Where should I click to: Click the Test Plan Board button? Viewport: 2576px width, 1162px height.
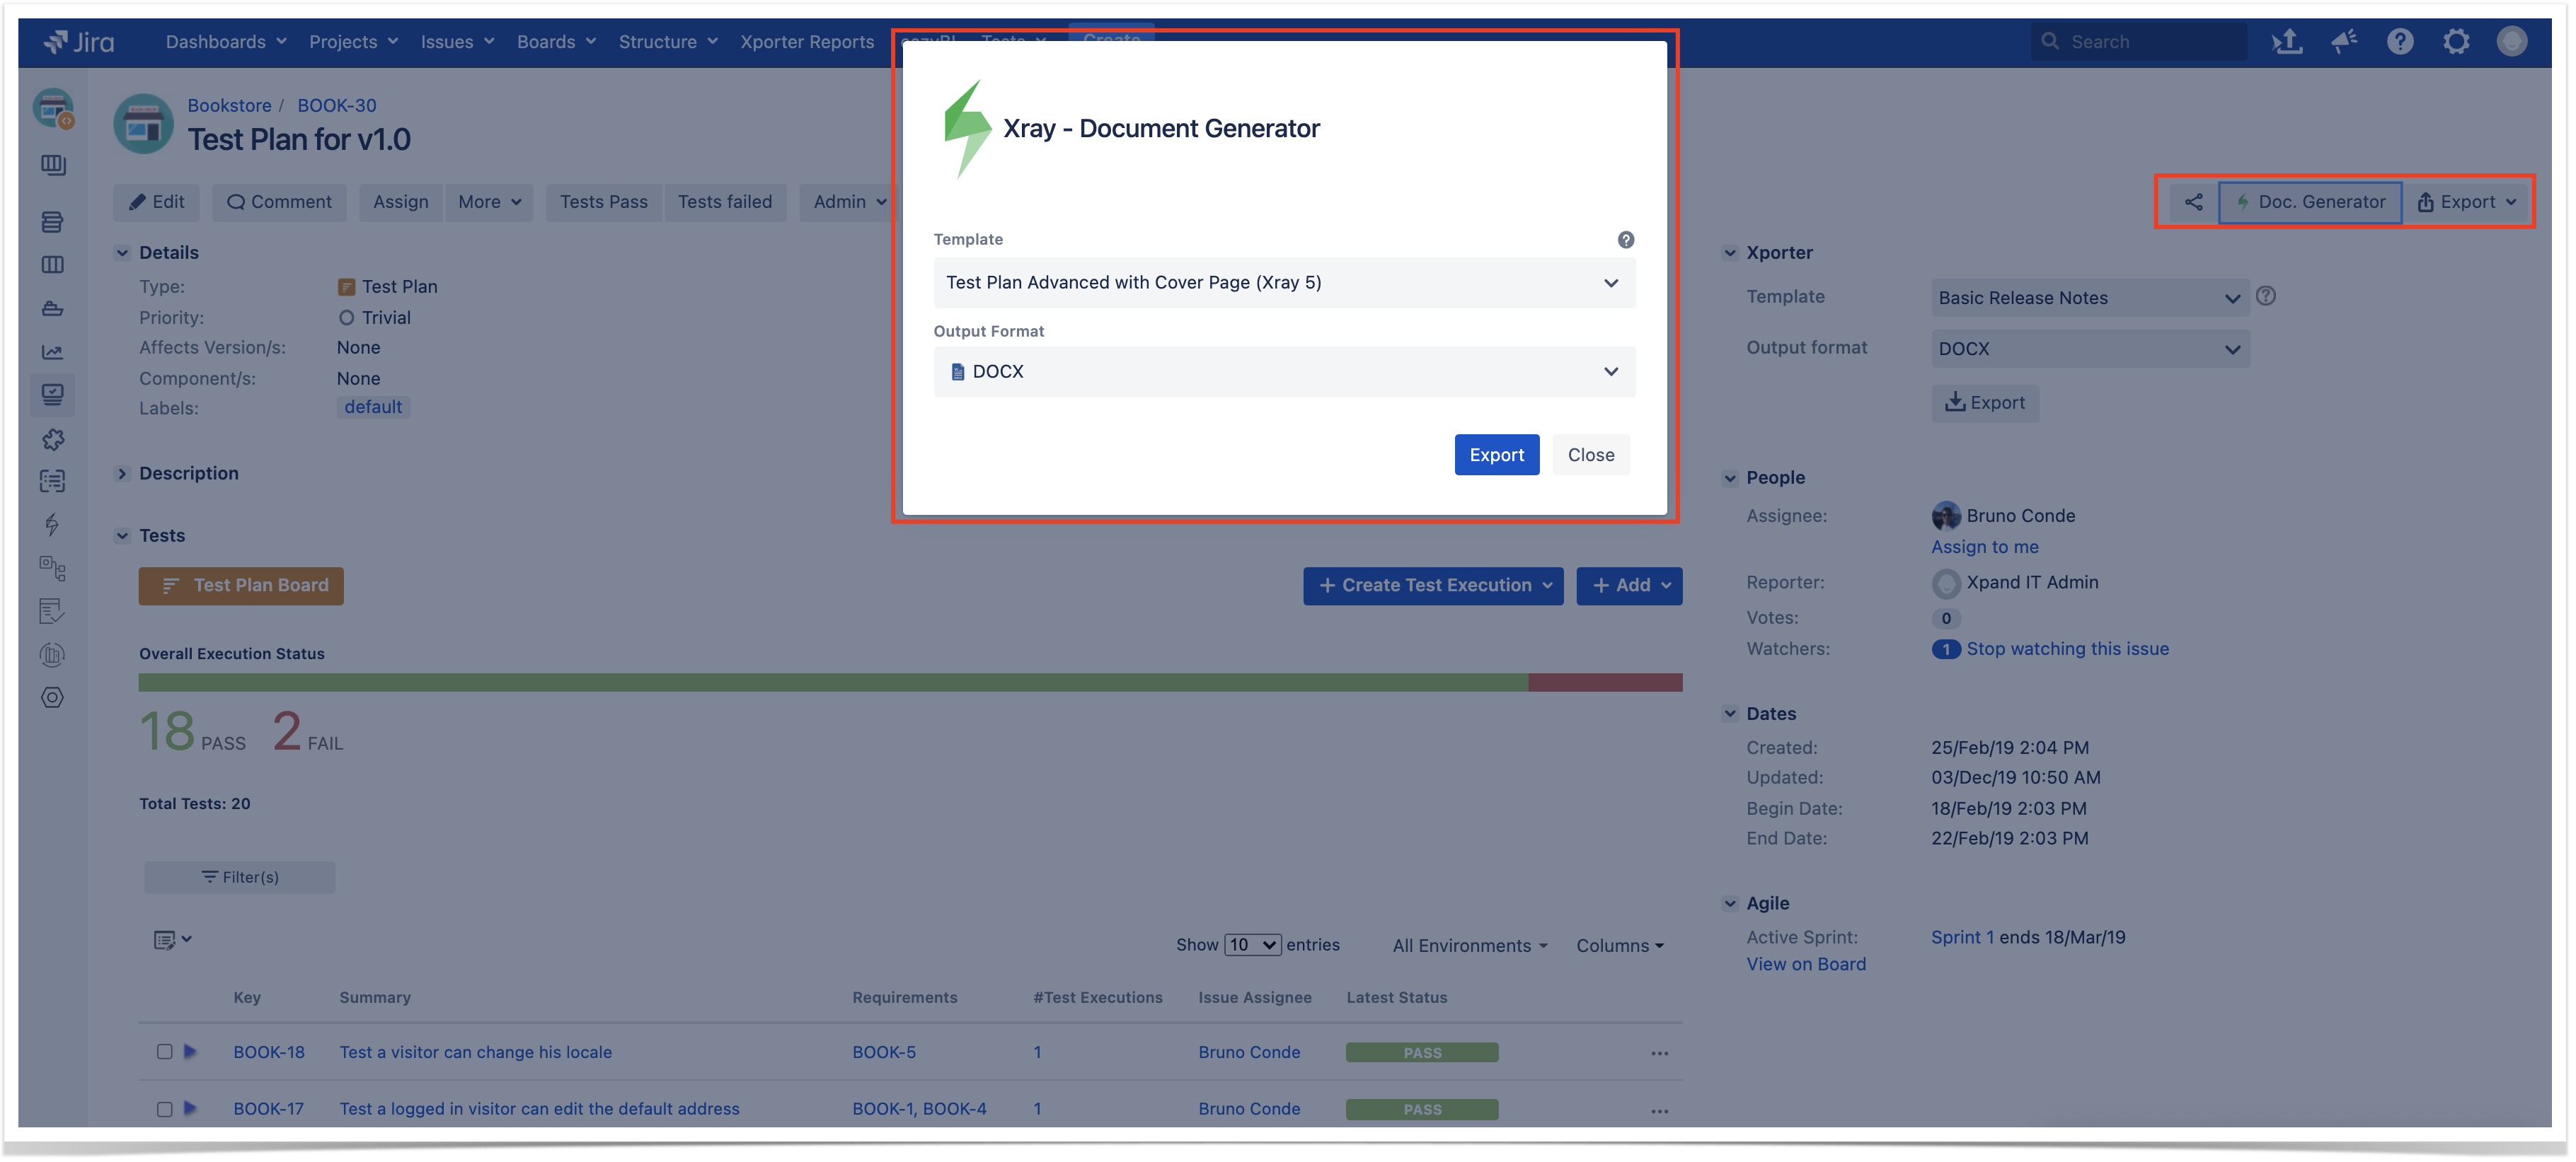point(241,586)
